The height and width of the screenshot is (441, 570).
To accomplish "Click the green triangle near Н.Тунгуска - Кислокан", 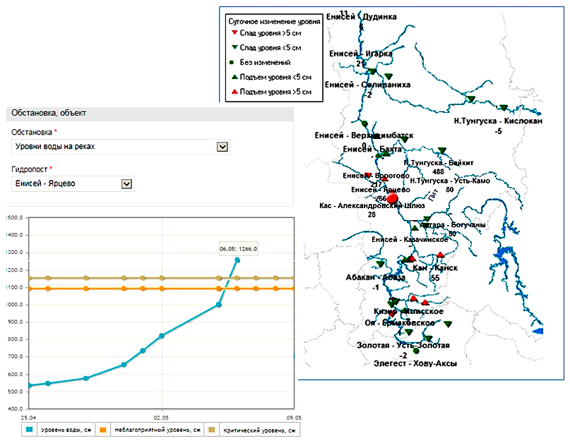I will click(504, 108).
